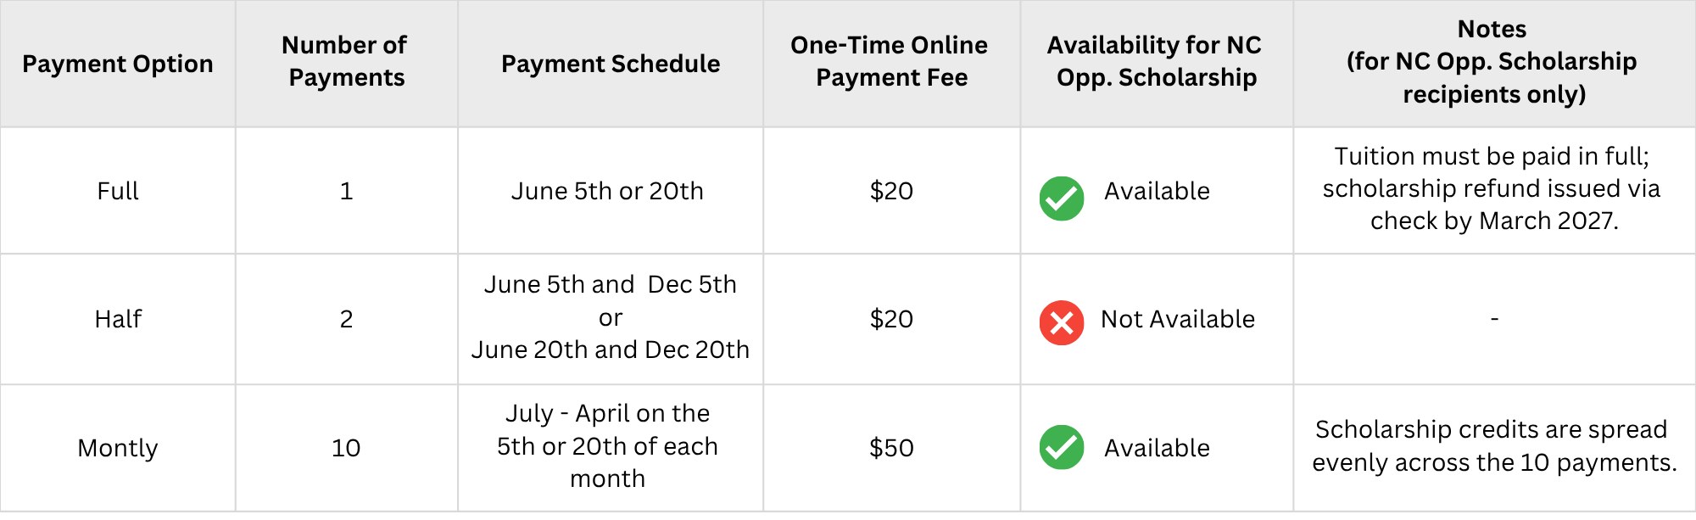Click the scholarship credits spread evenly note
Image resolution: width=1696 pixels, height=520 pixels.
tap(1492, 446)
